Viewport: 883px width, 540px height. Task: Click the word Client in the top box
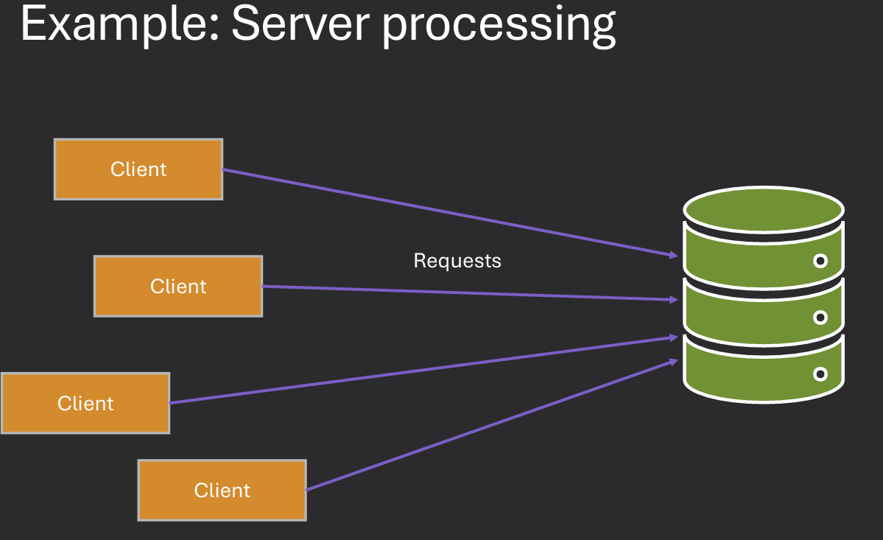(x=138, y=169)
